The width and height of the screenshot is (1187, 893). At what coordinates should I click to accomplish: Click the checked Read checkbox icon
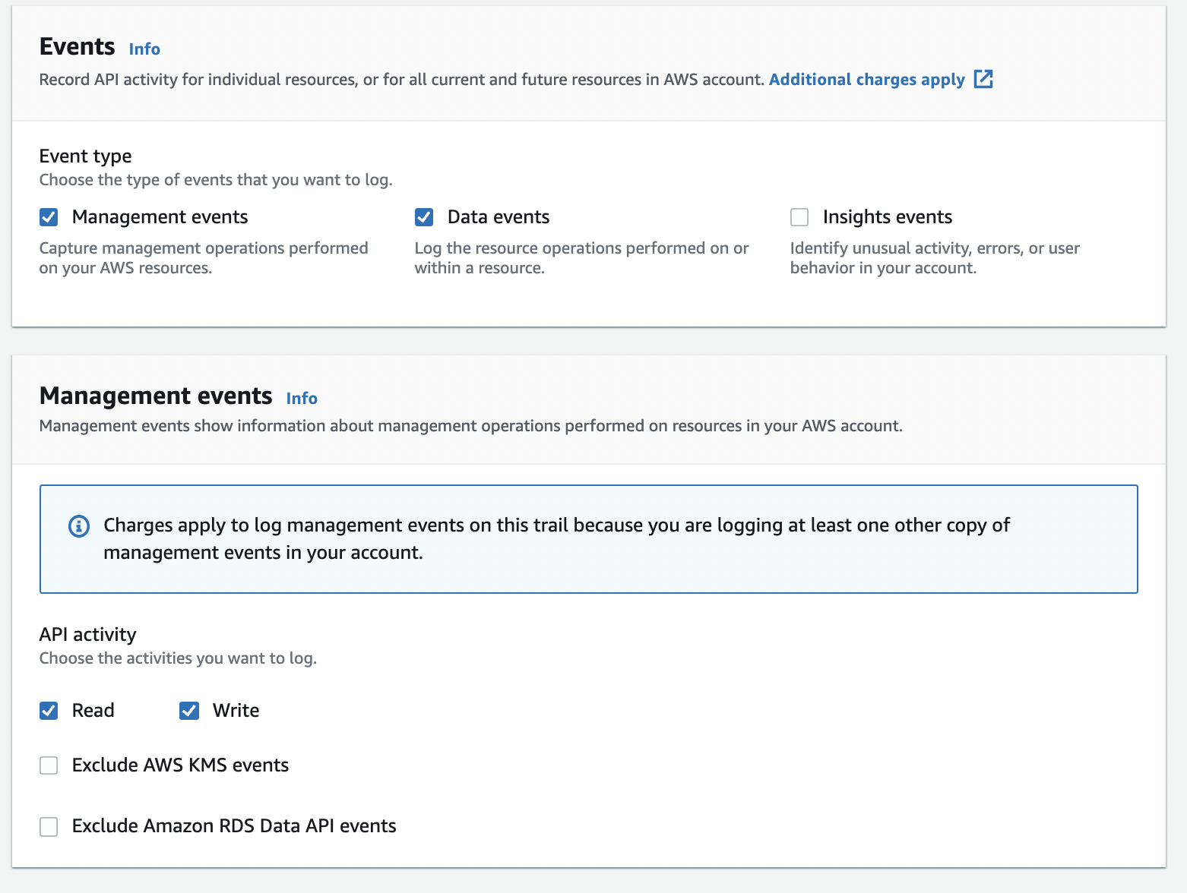pos(49,711)
